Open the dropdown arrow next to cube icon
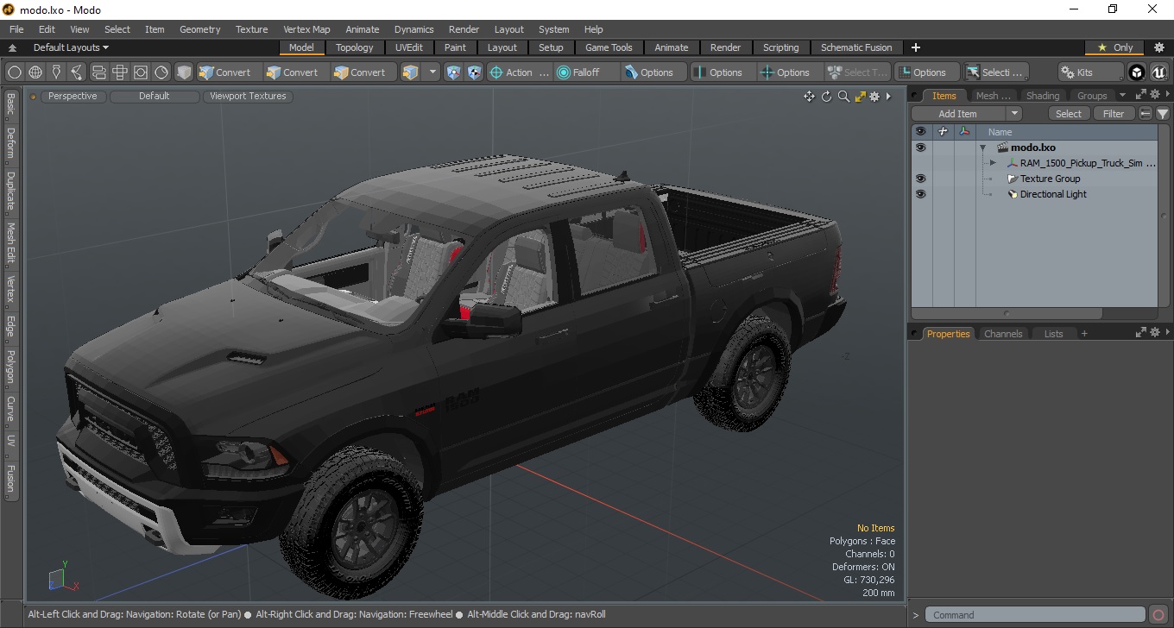Viewport: 1174px width, 628px height. [x=432, y=72]
